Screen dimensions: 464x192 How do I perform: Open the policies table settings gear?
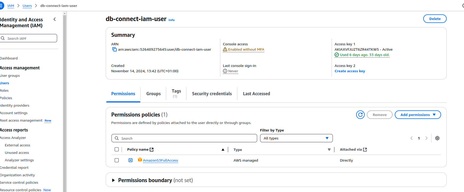coord(437,138)
